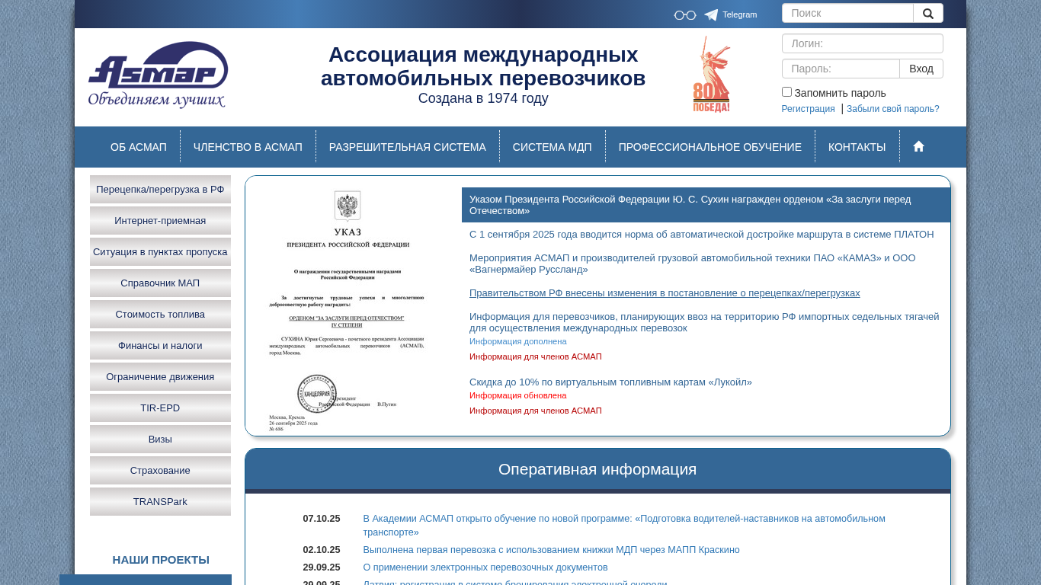Click the Информация дополнена note
This screenshot has height=585, width=1041.
coord(518,341)
